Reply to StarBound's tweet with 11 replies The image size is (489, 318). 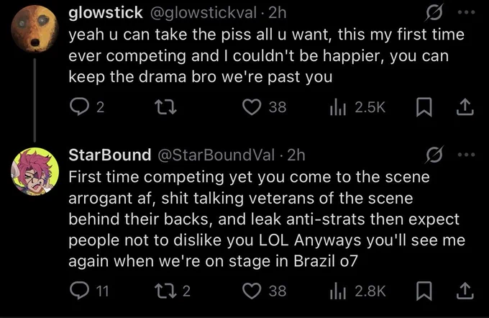point(89,291)
